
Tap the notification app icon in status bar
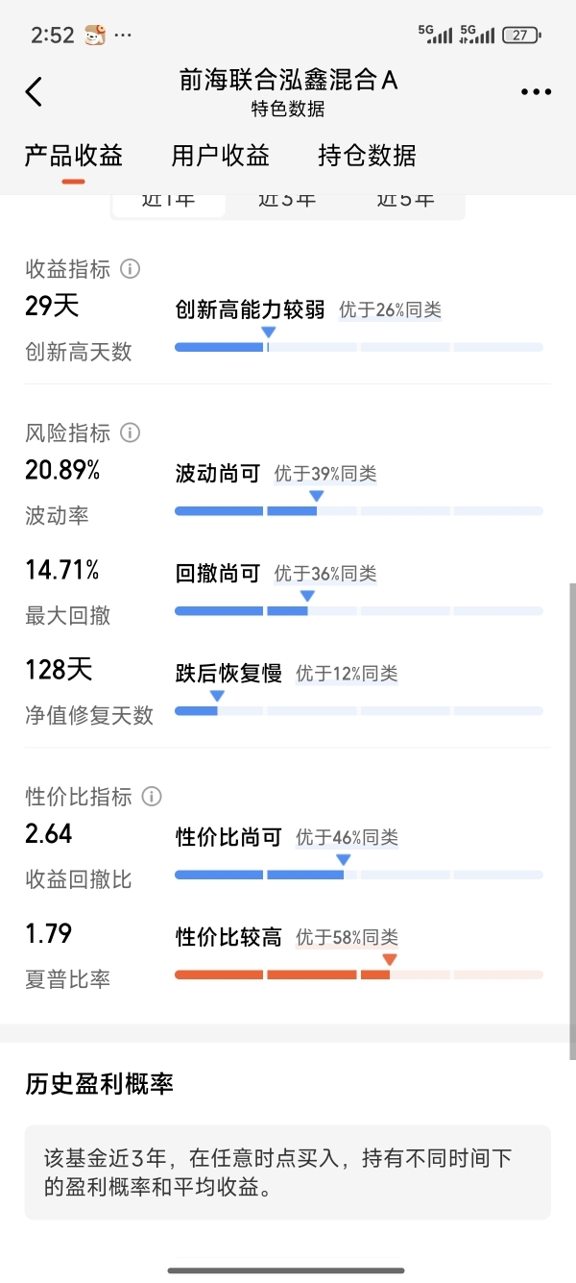94,36
